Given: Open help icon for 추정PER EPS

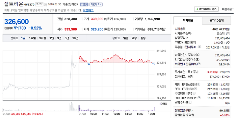Looking at the screenshot, I should pos(194,93).
